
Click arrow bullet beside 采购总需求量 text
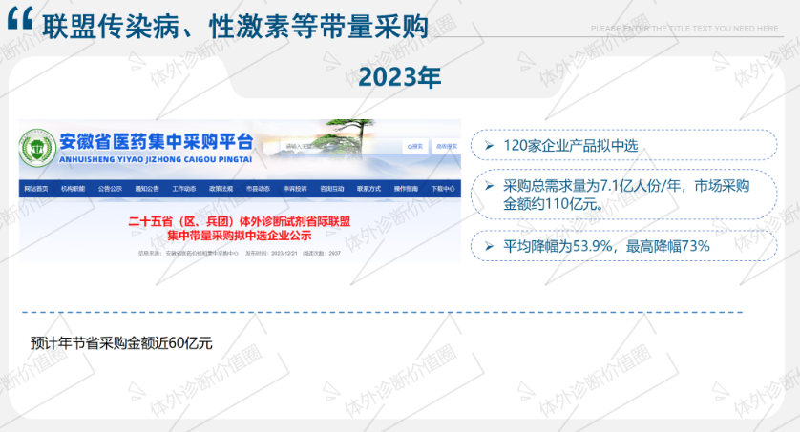pyautogui.click(x=489, y=186)
